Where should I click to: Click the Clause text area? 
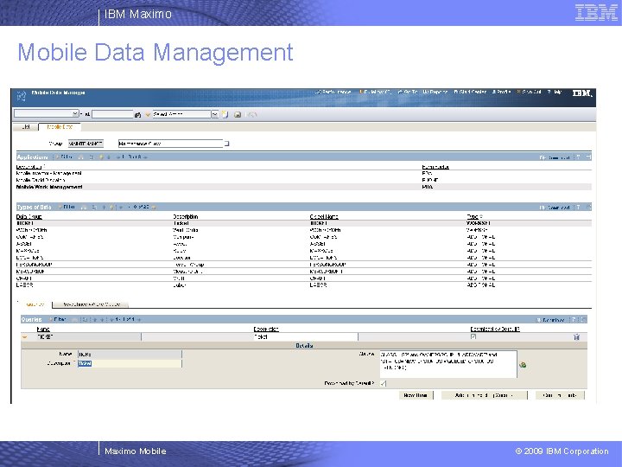(x=448, y=364)
